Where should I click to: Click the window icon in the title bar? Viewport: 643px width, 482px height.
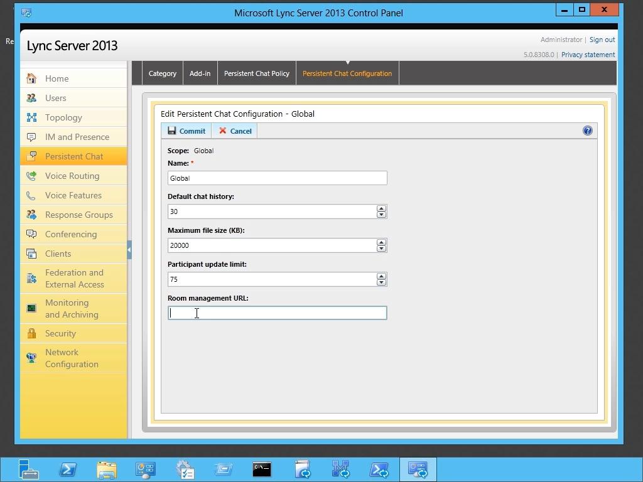(26, 13)
